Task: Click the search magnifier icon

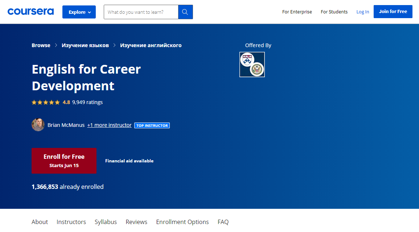Action: coord(185,12)
